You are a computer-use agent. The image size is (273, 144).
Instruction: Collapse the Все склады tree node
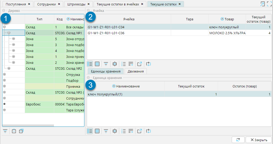pos(5,27)
